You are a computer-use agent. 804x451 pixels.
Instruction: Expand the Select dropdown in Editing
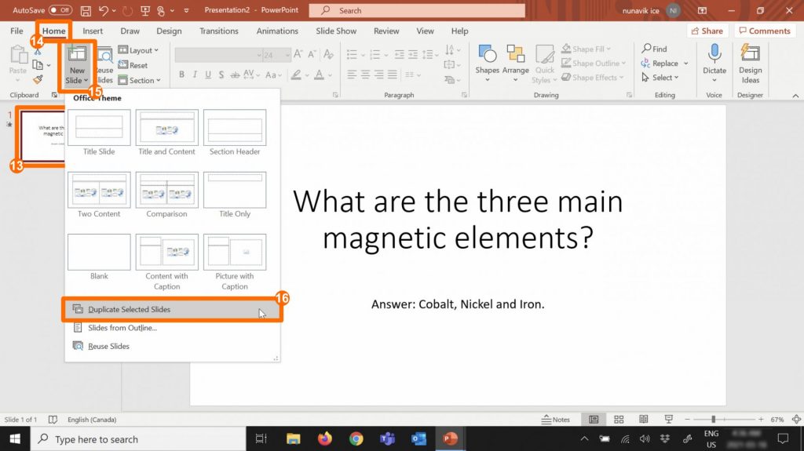663,78
